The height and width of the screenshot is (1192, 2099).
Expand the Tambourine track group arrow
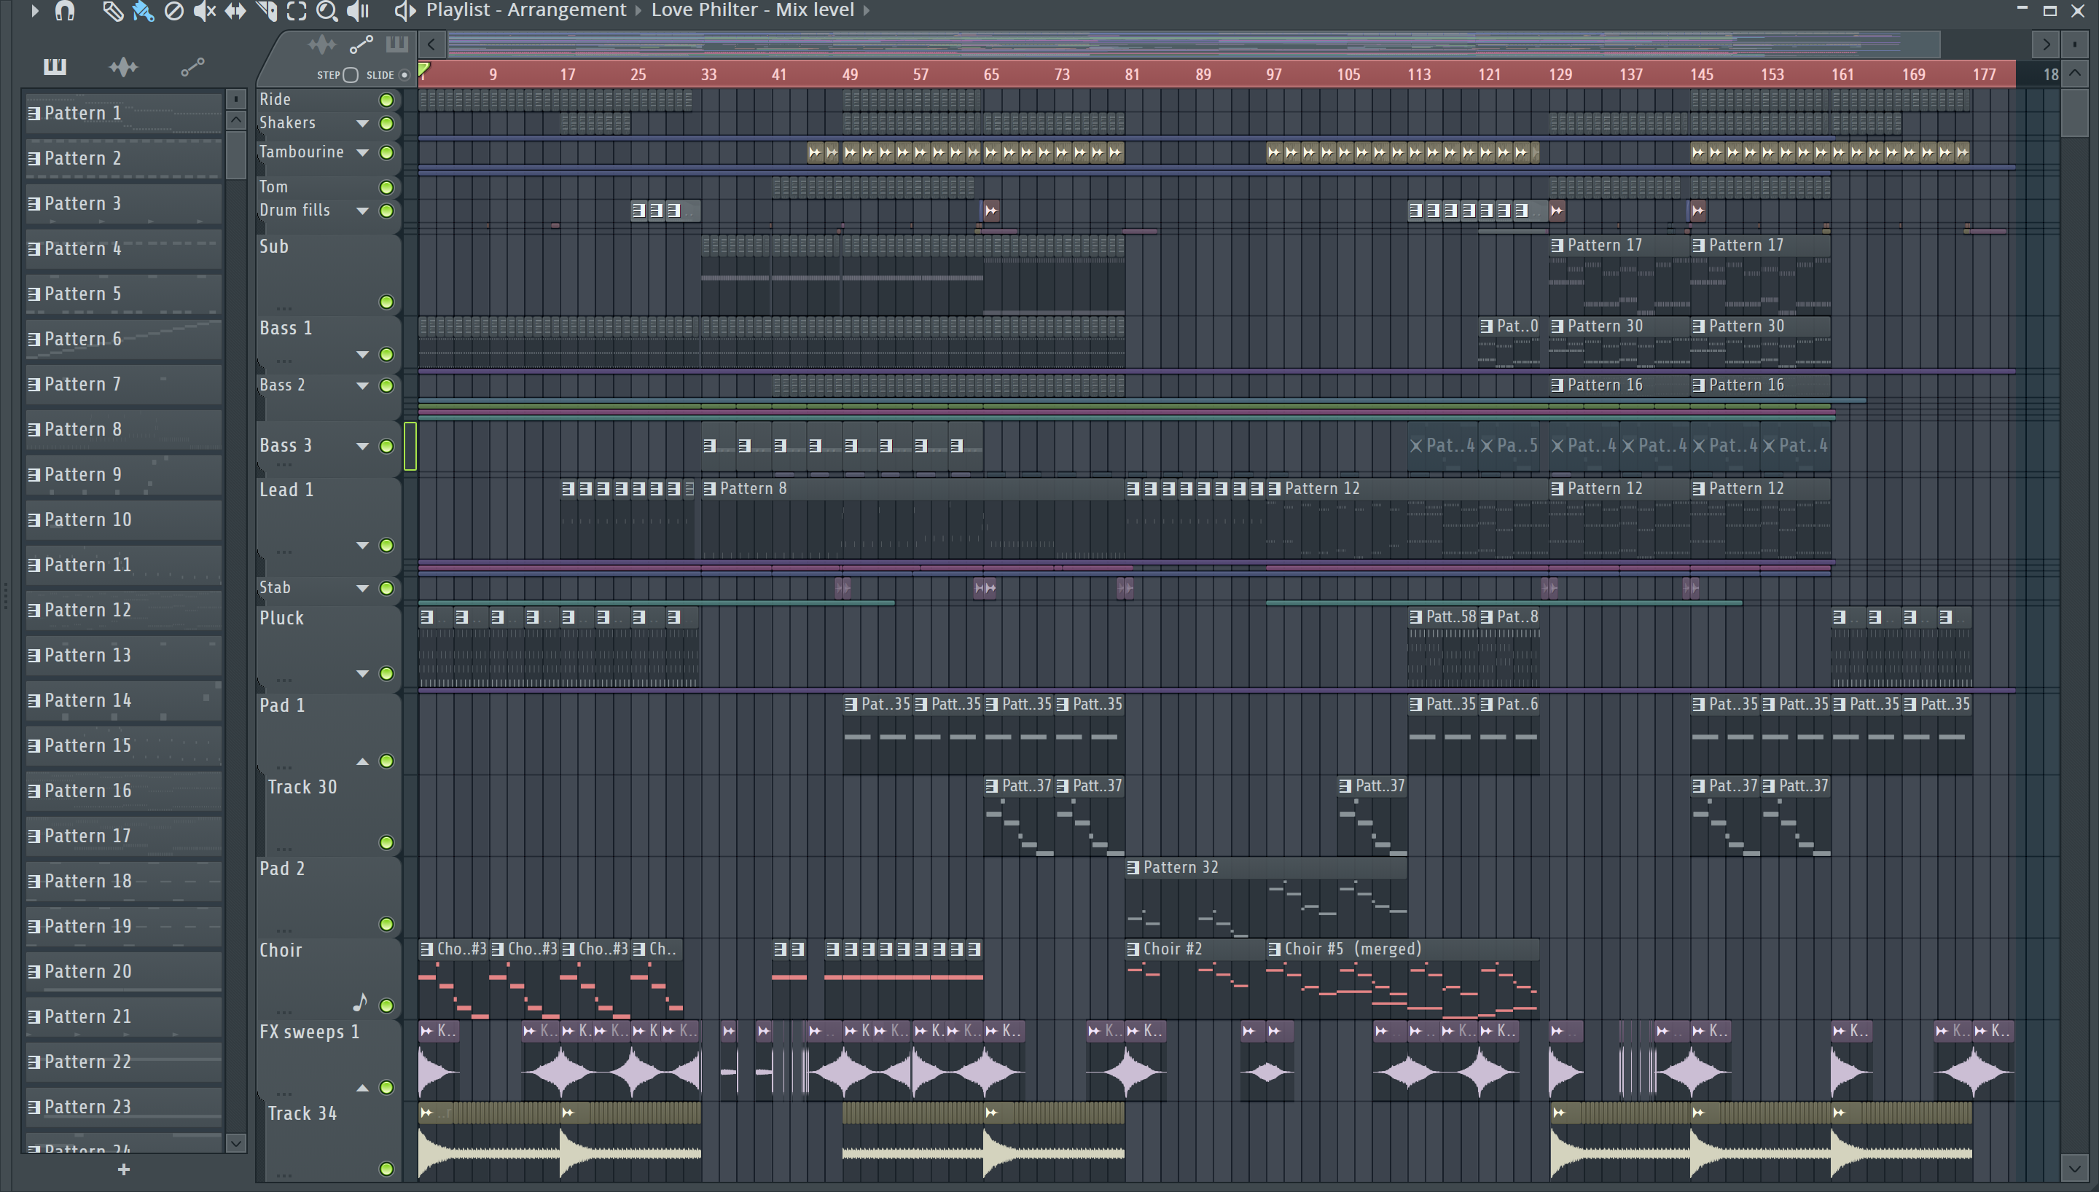click(x=361, y=152)
